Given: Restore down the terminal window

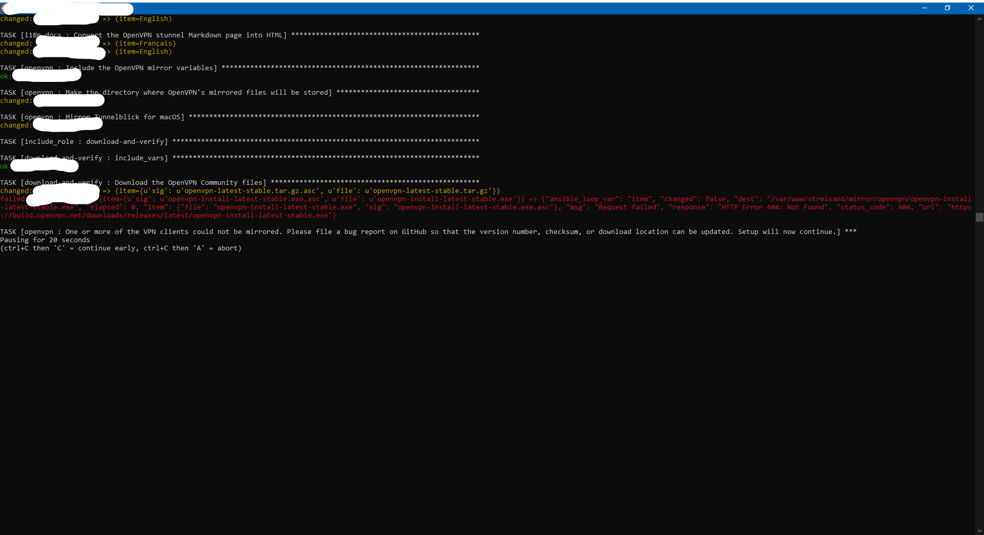Looking at the screenshot, I should coord(948,8).
